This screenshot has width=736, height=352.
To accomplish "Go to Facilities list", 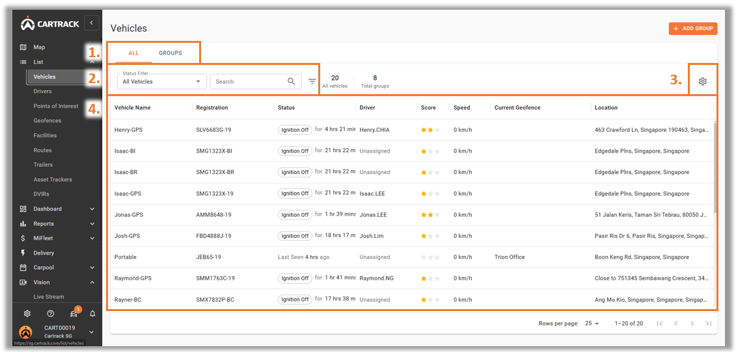I will pyautogui.click(x=45, y=136).
